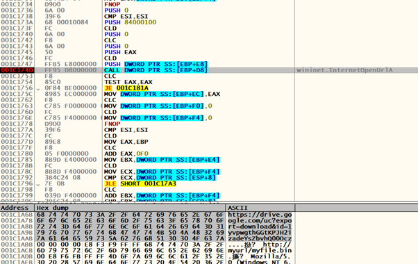The width and height of the screenshot is (418, 264).
Task: Click CMP ECX,DWORD PTR SS:[ESP+8] line
Action: point(160,177)
